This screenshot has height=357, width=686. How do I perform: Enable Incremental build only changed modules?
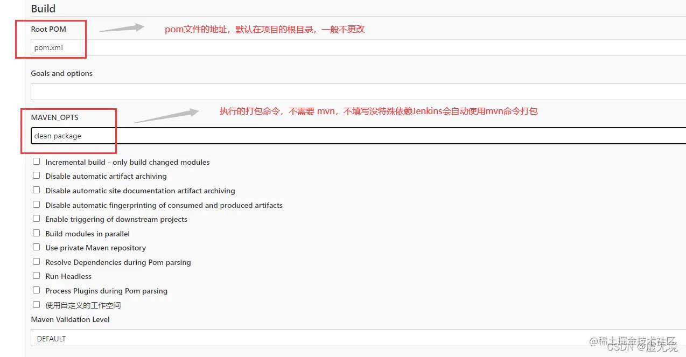pyautogui.click(x=37, y=162)
